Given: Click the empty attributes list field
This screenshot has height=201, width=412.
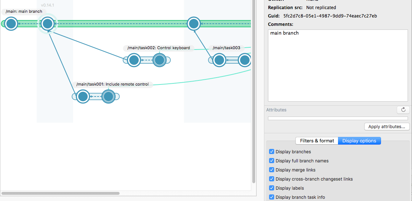Looking at the screenshot, I should [x=338, y=118].
